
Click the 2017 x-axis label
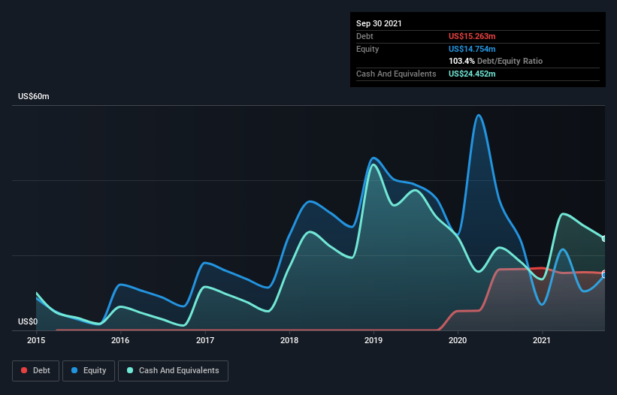[x=205, y=340]
